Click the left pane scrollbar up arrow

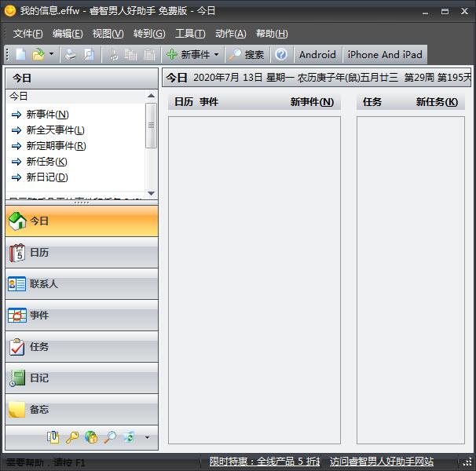[x=151, y=96]
